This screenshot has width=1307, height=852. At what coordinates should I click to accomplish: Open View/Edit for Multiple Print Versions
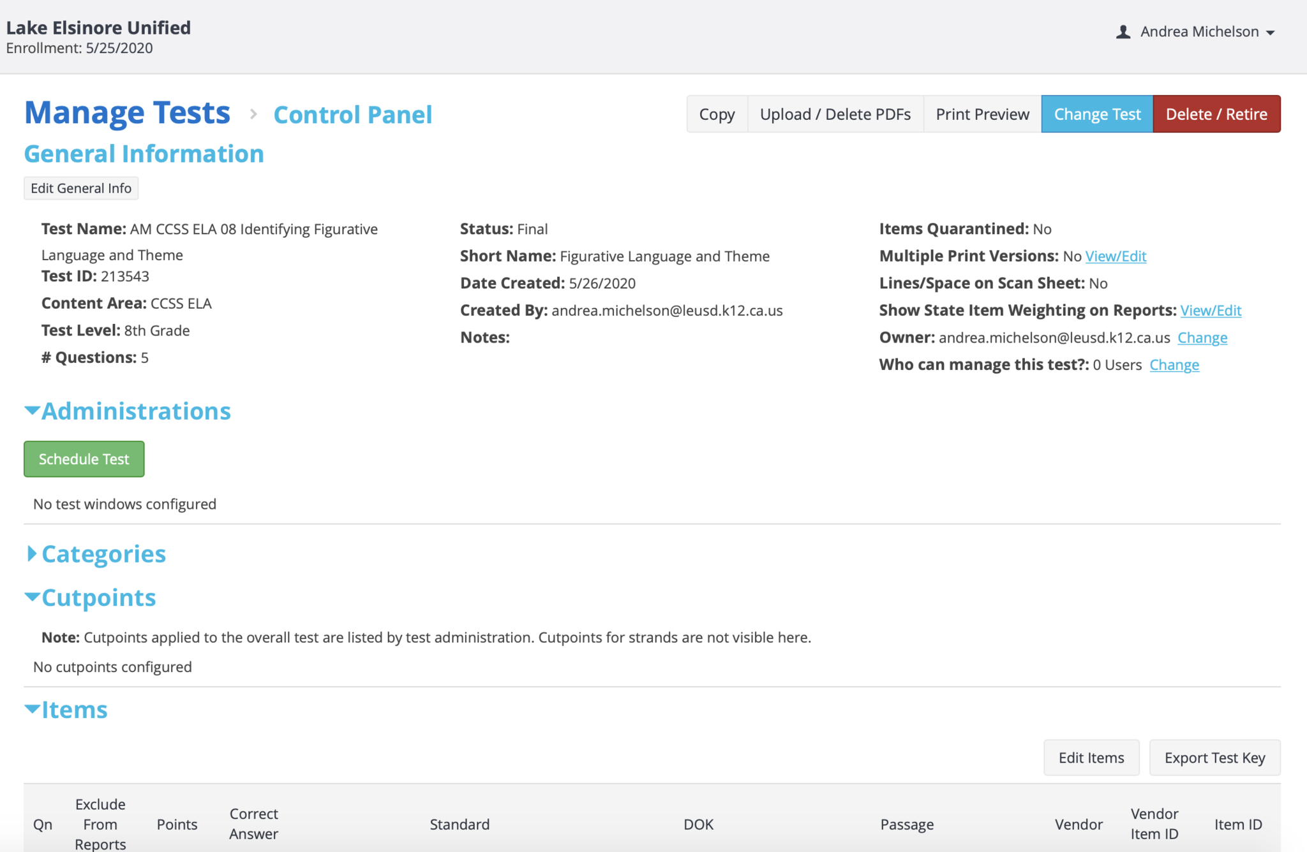pyautogui.click(x=1116, y=256)
